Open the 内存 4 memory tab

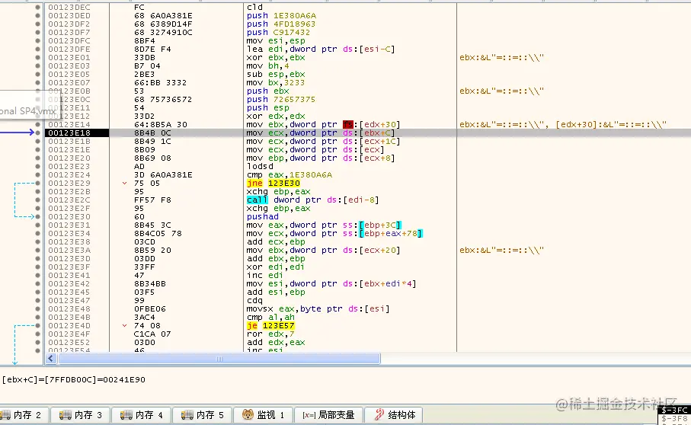pyautogui.click(x=142, y=415)
